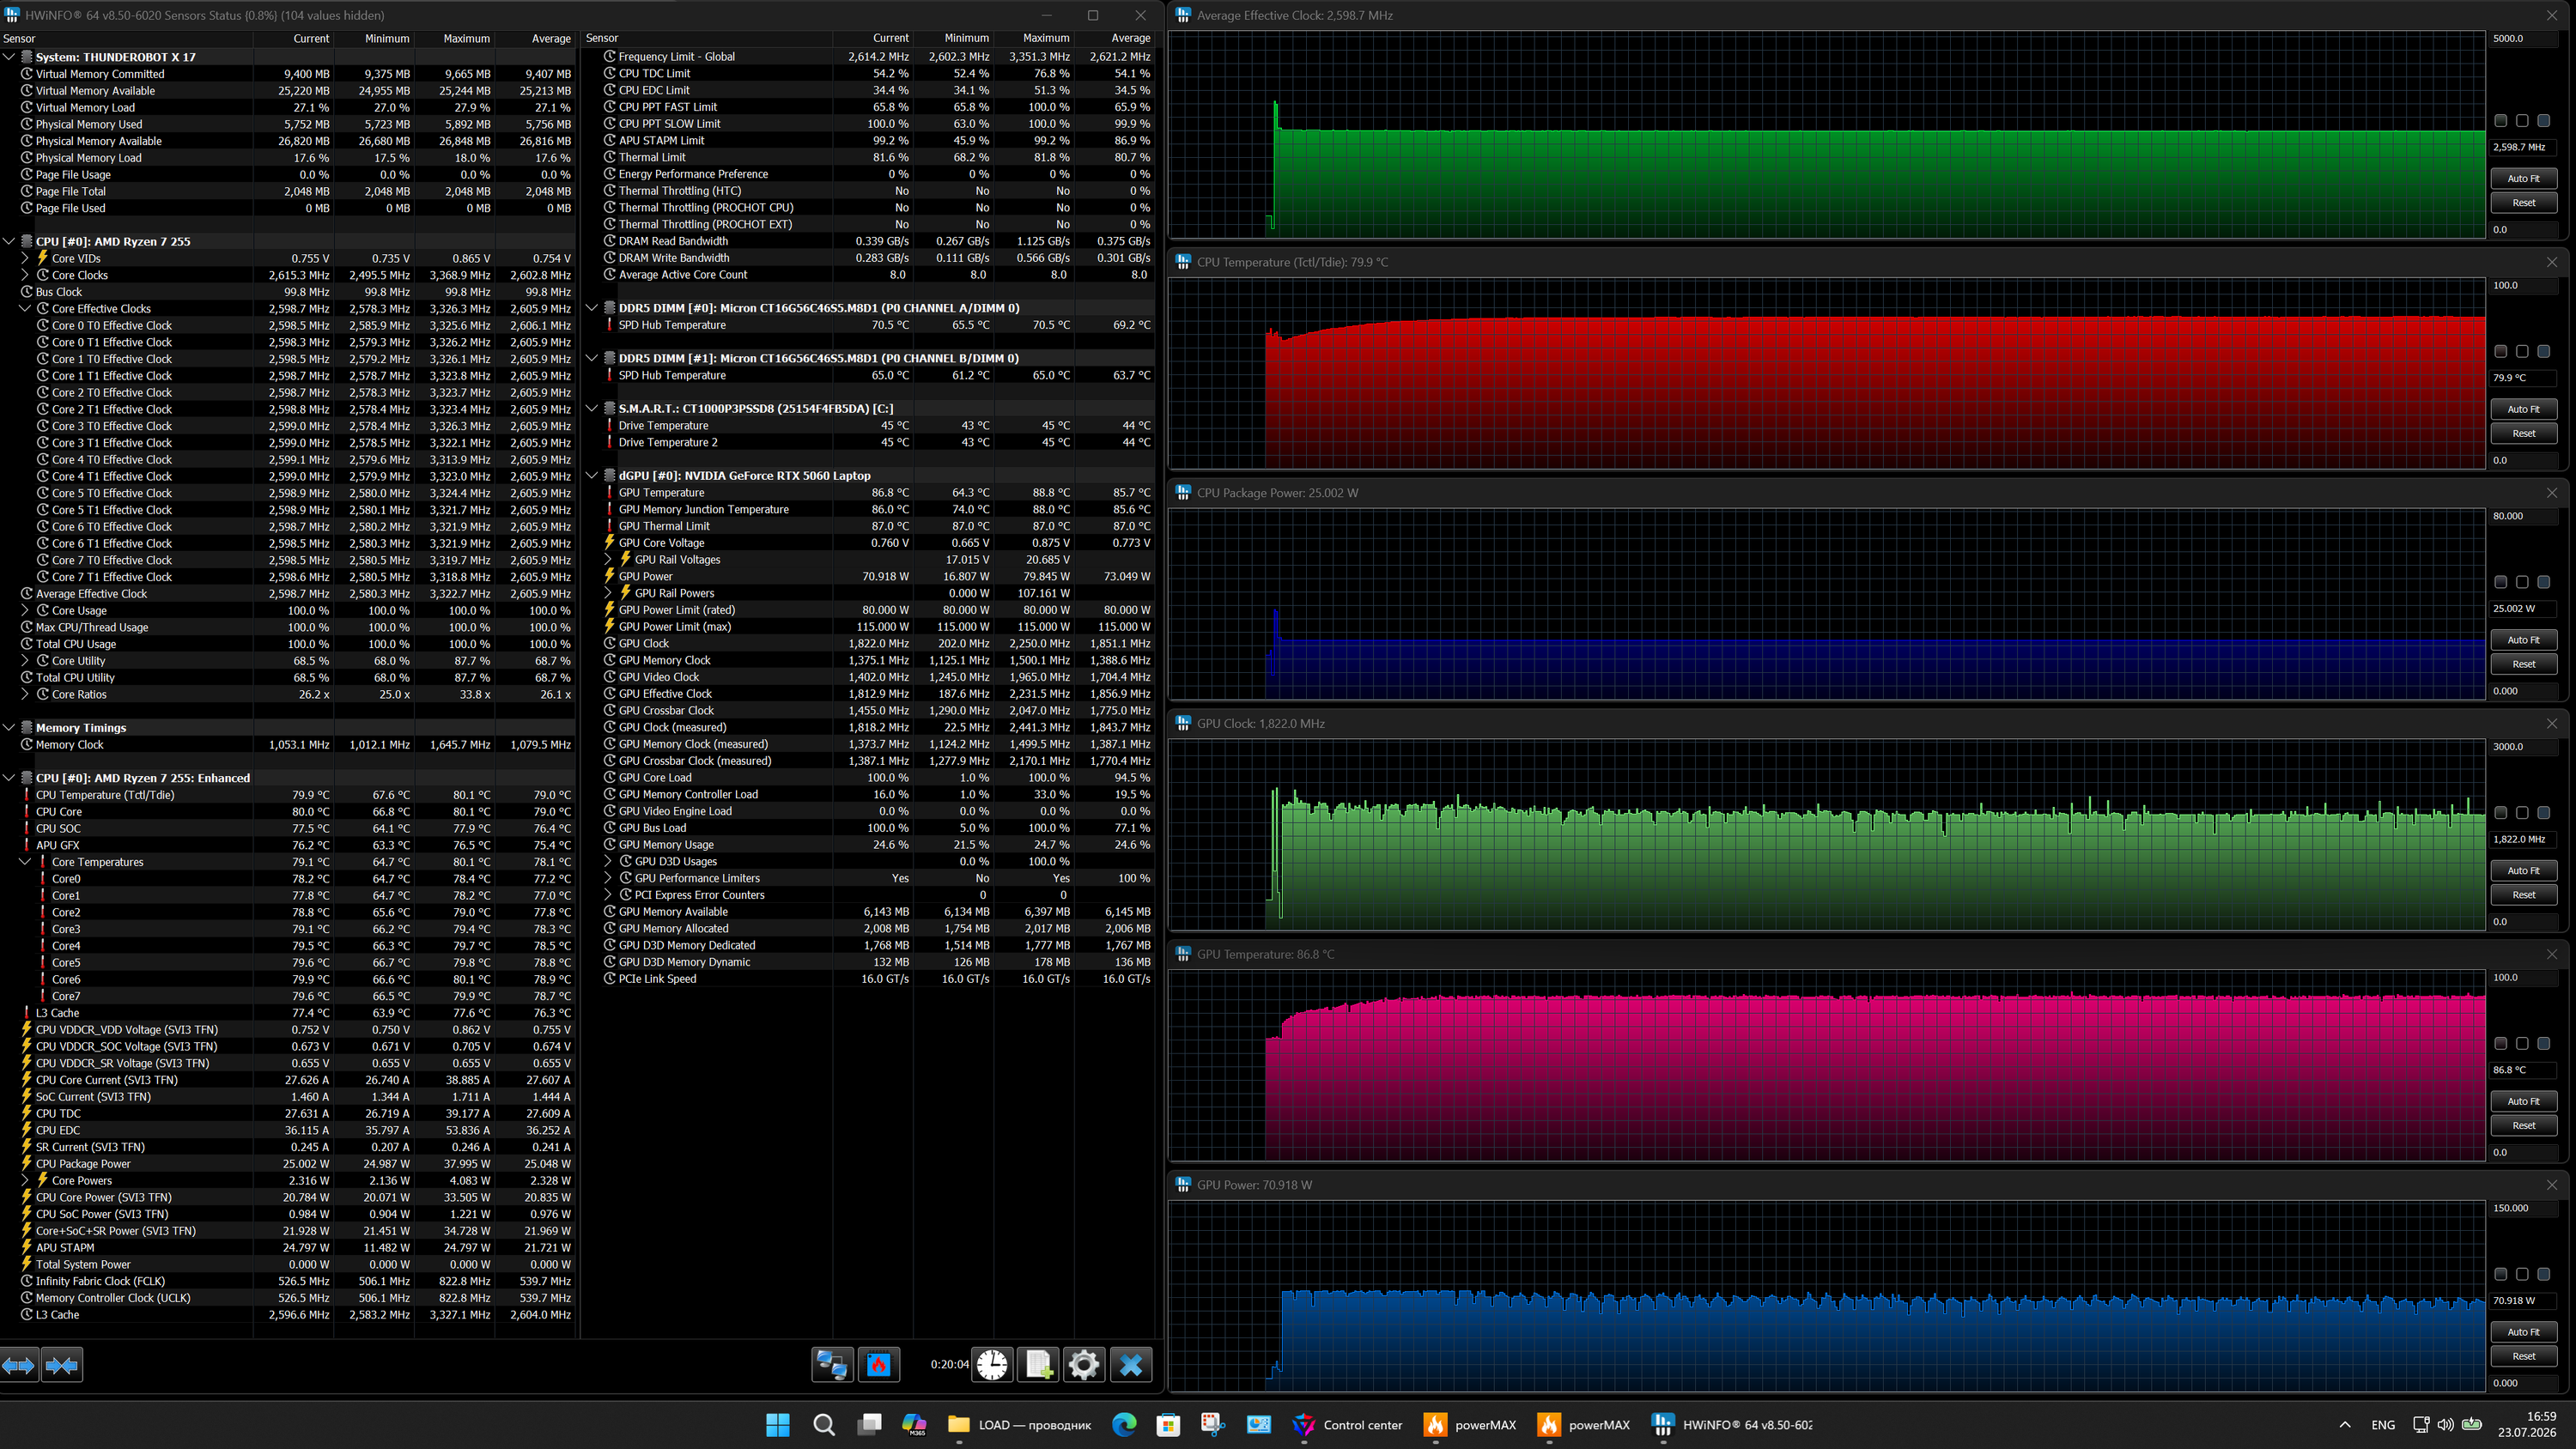Click the expand columns left-right arrows icon

[19, 1365]
